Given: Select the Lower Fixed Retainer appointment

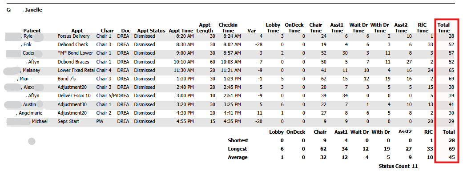Looking at the screenshot, I should tap(76, 71).
